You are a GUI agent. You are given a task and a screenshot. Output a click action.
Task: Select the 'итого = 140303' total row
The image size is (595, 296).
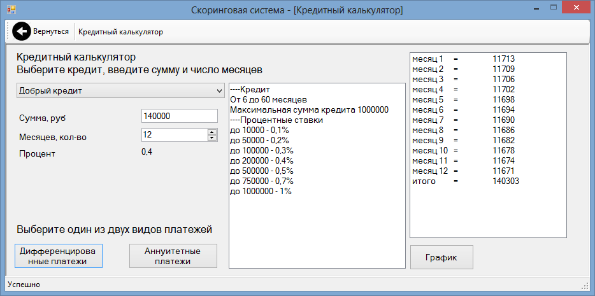click(466, 181)
